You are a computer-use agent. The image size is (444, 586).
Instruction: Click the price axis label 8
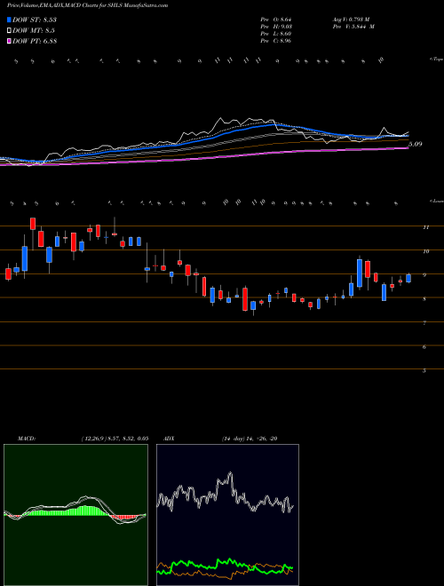pyautogui.click(x=424, y=299)
